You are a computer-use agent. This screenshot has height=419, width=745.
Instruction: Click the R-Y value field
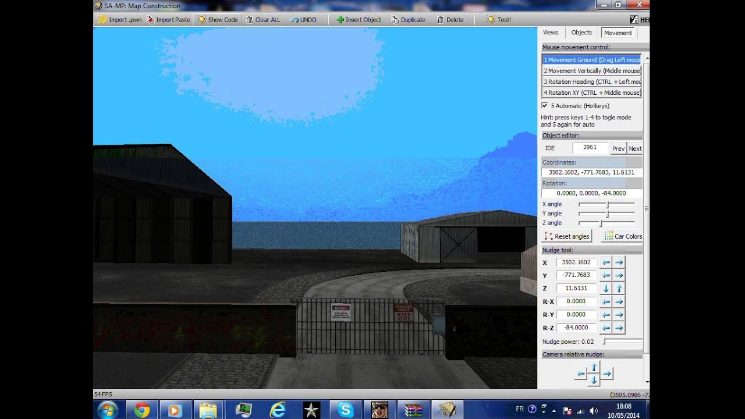577,314
